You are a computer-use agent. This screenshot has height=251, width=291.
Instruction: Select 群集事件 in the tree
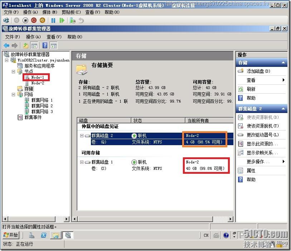coord(33,117)
